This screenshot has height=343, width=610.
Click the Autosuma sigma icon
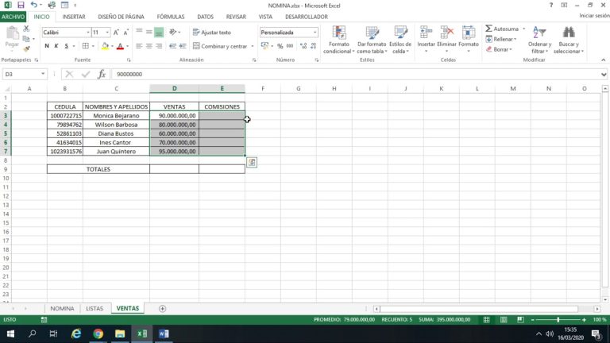489,29
